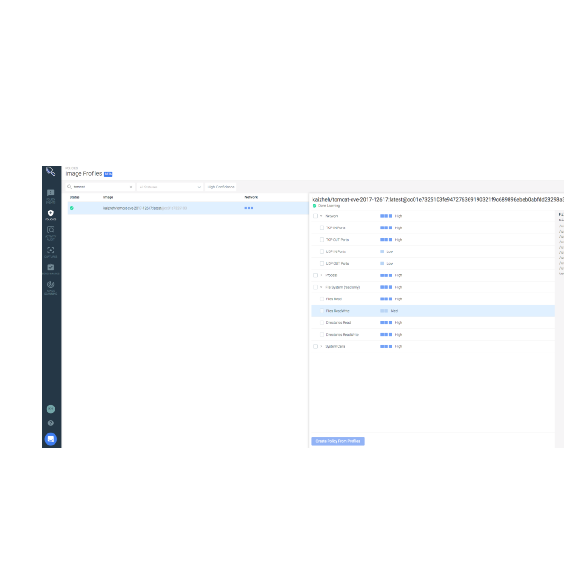Open the Policy Events panel
564x564 pixels.
click(51, 194)
